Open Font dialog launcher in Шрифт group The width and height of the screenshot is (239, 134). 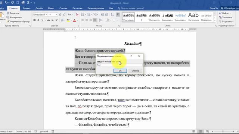click(78, 26)
